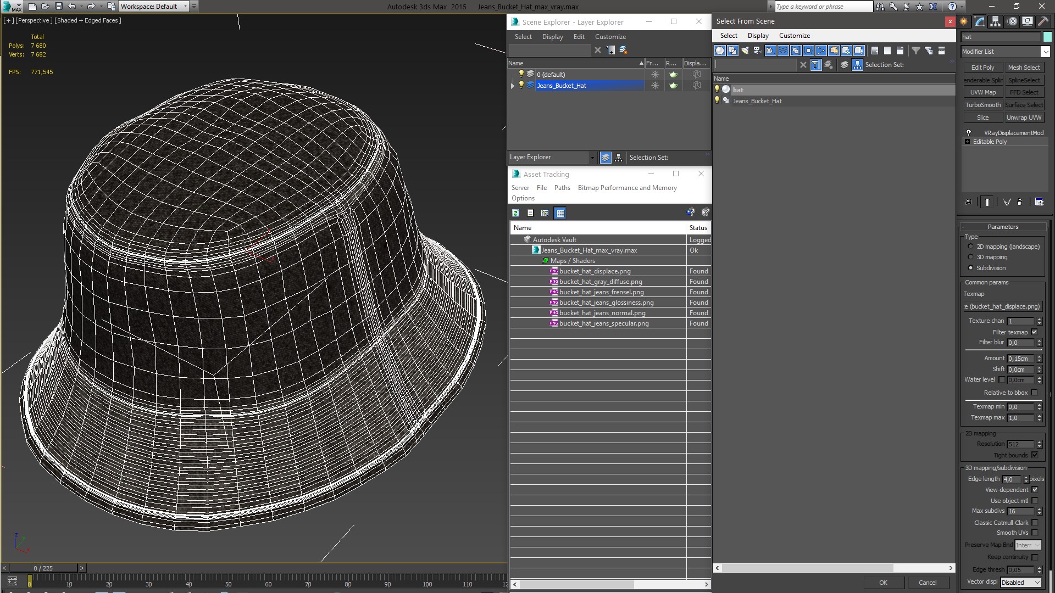This screenshot has width=1055, height=593.
Task: Select the 3D mapping radio button
Action: click(970, 257)
